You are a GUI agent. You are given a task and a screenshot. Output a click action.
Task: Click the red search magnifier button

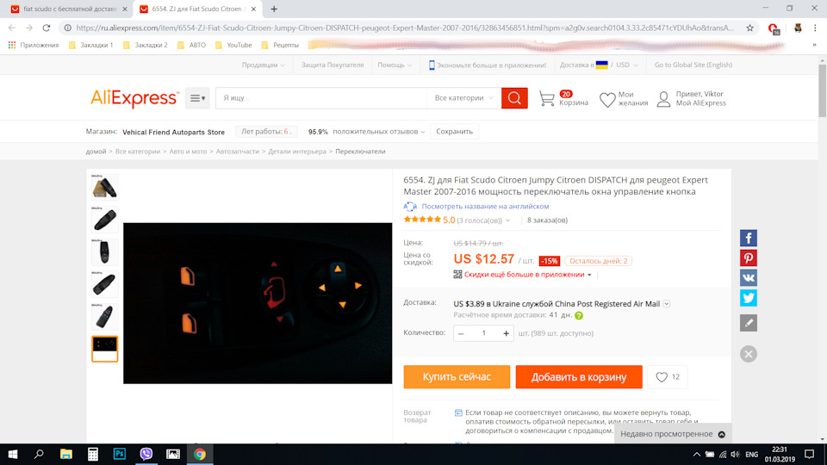point(514,98)
